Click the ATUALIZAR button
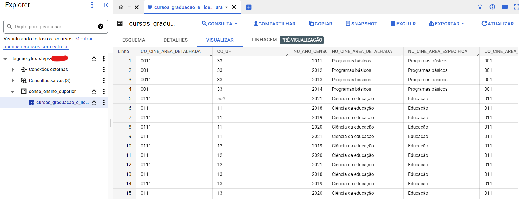 click(x=498, y=24)
